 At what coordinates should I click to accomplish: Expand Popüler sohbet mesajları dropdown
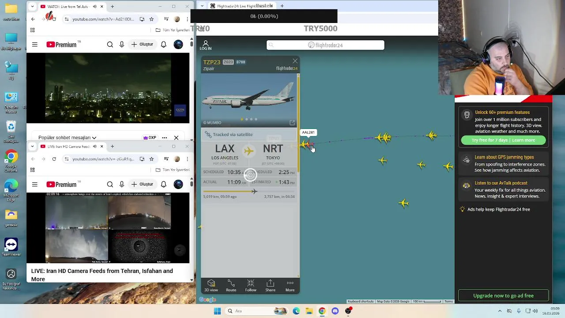coord(67,138)
